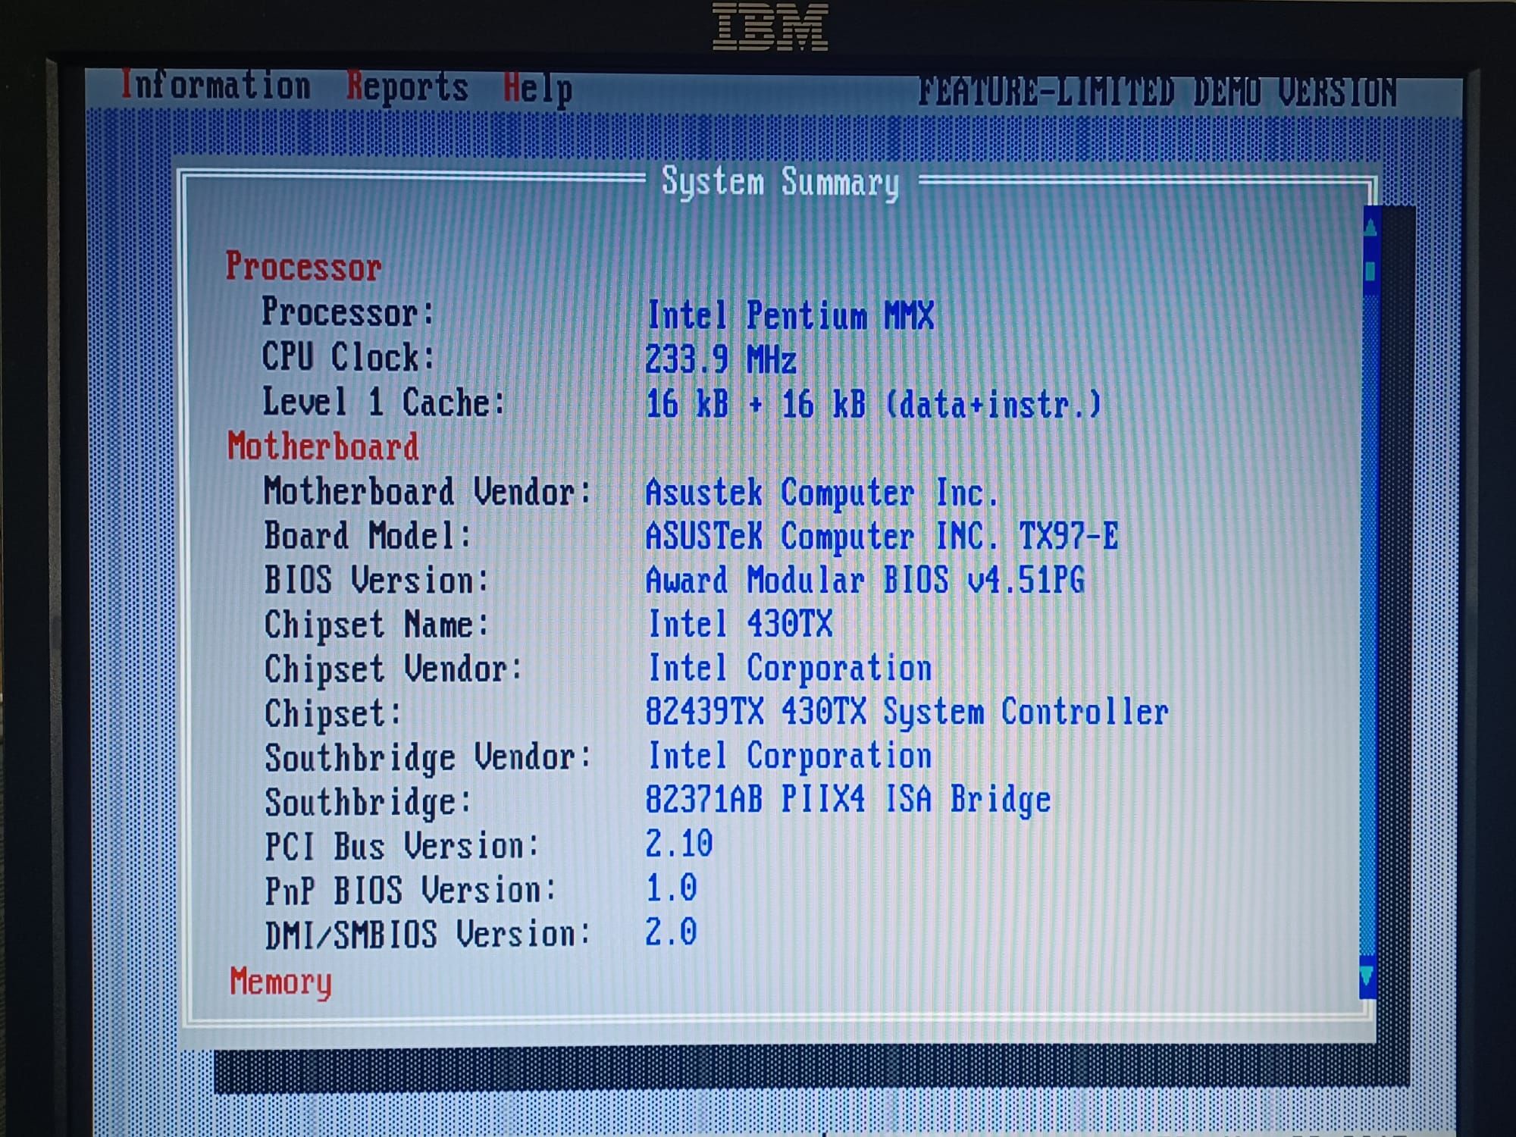Click the DMI/SMBIOS Version label
1516x1137 pixels.
(427, 935)
